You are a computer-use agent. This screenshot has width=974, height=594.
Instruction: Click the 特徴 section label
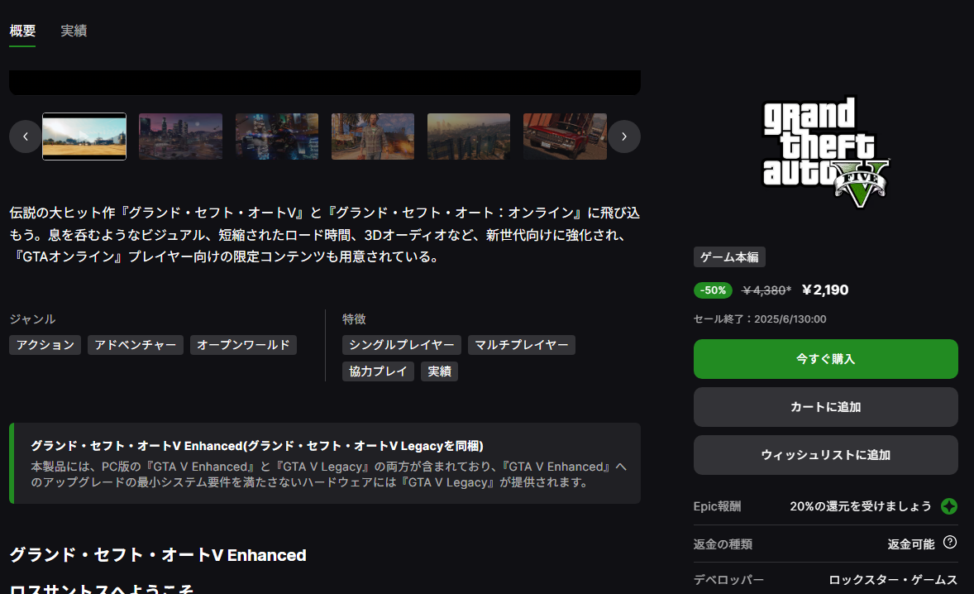click(x=354, y=319)
